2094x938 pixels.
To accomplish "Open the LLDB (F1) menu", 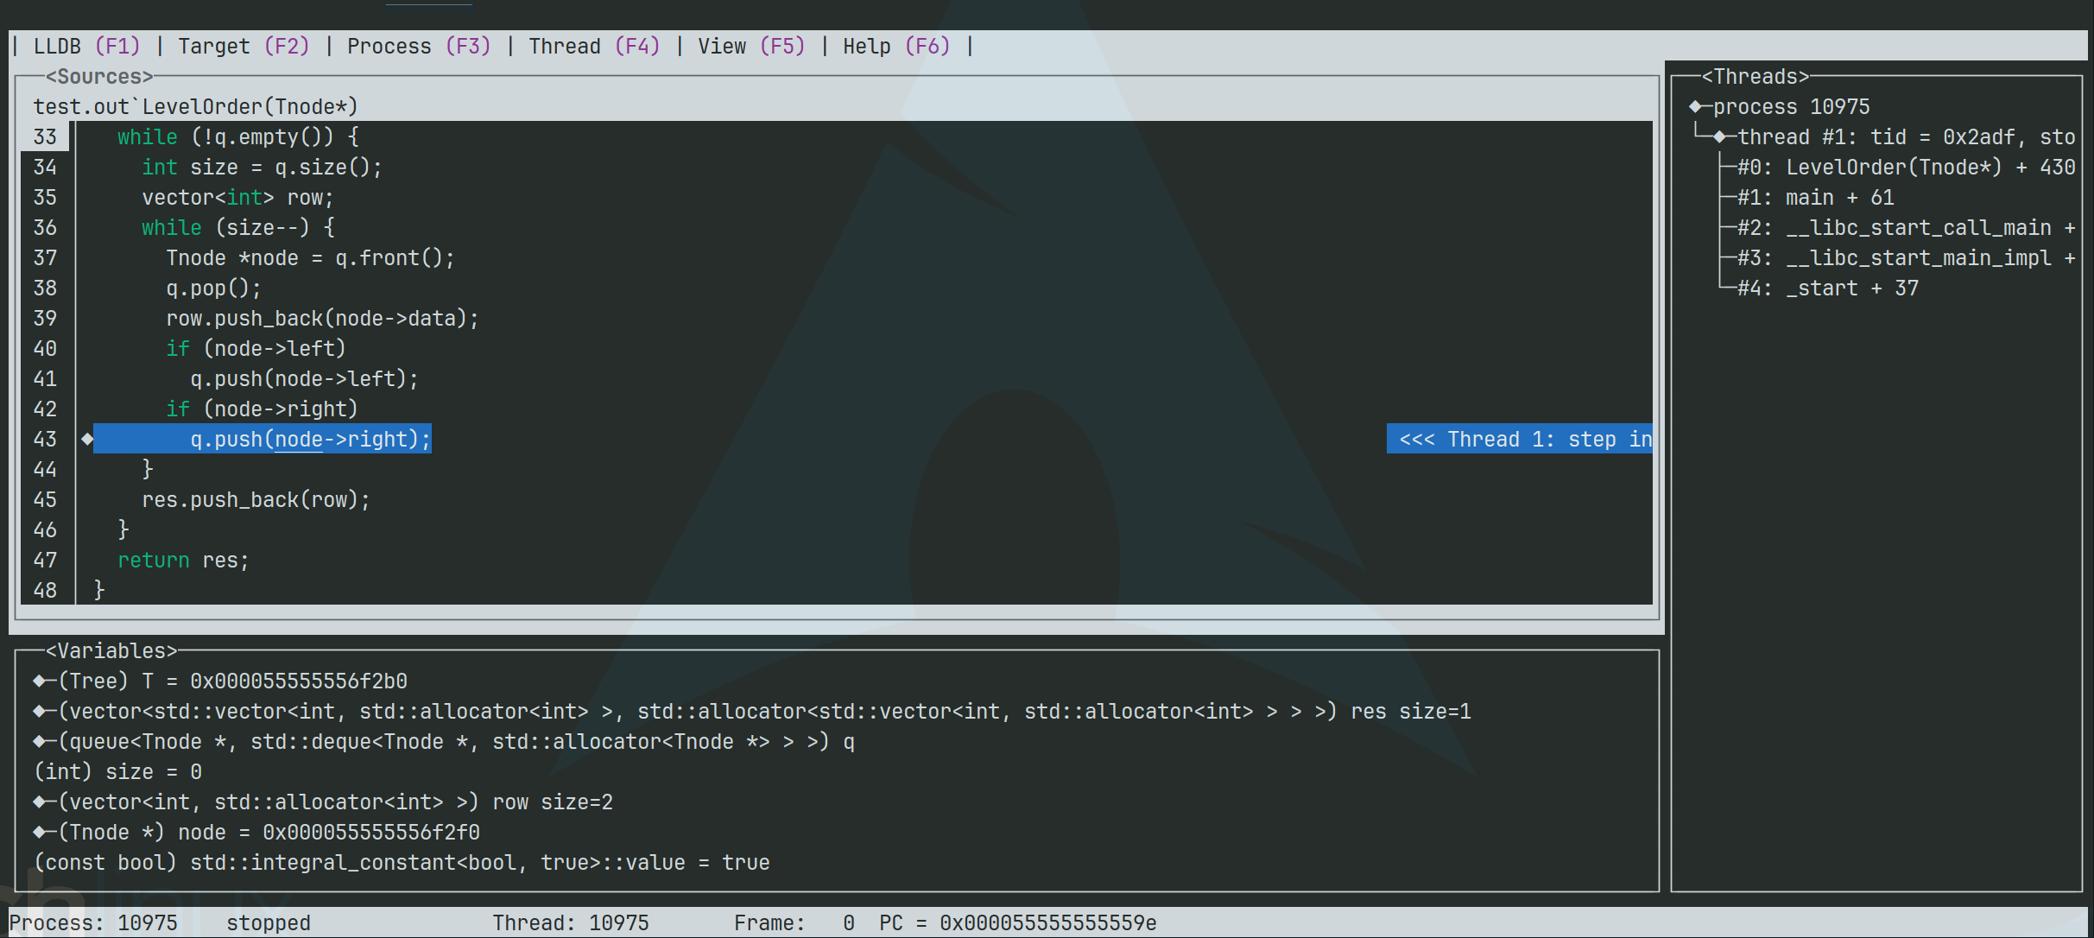I will point(85,46).
